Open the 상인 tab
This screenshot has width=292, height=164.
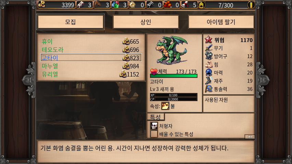145,22
